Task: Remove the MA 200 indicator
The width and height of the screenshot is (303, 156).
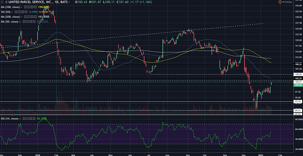Action: (35, 17)
